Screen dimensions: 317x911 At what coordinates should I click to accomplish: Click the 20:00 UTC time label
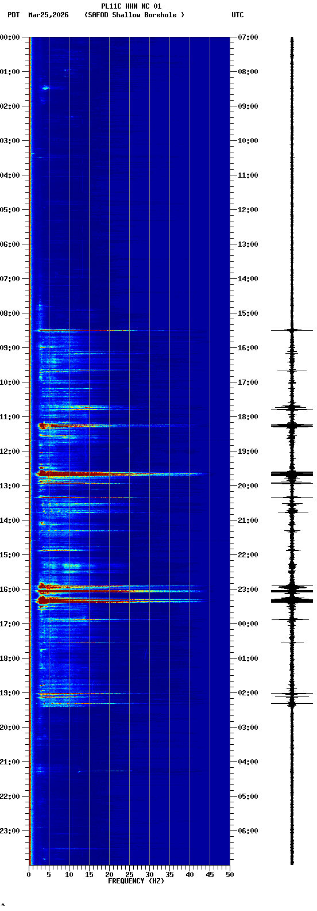[248, 486]
